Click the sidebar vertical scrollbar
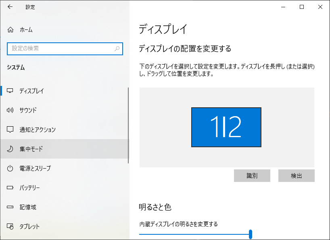This screenshot has height=240, width=330. 128,125
